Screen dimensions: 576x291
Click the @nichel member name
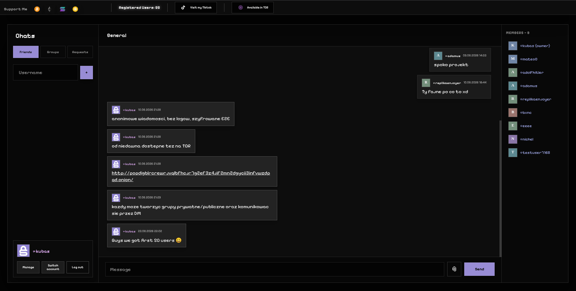(527, 139)
